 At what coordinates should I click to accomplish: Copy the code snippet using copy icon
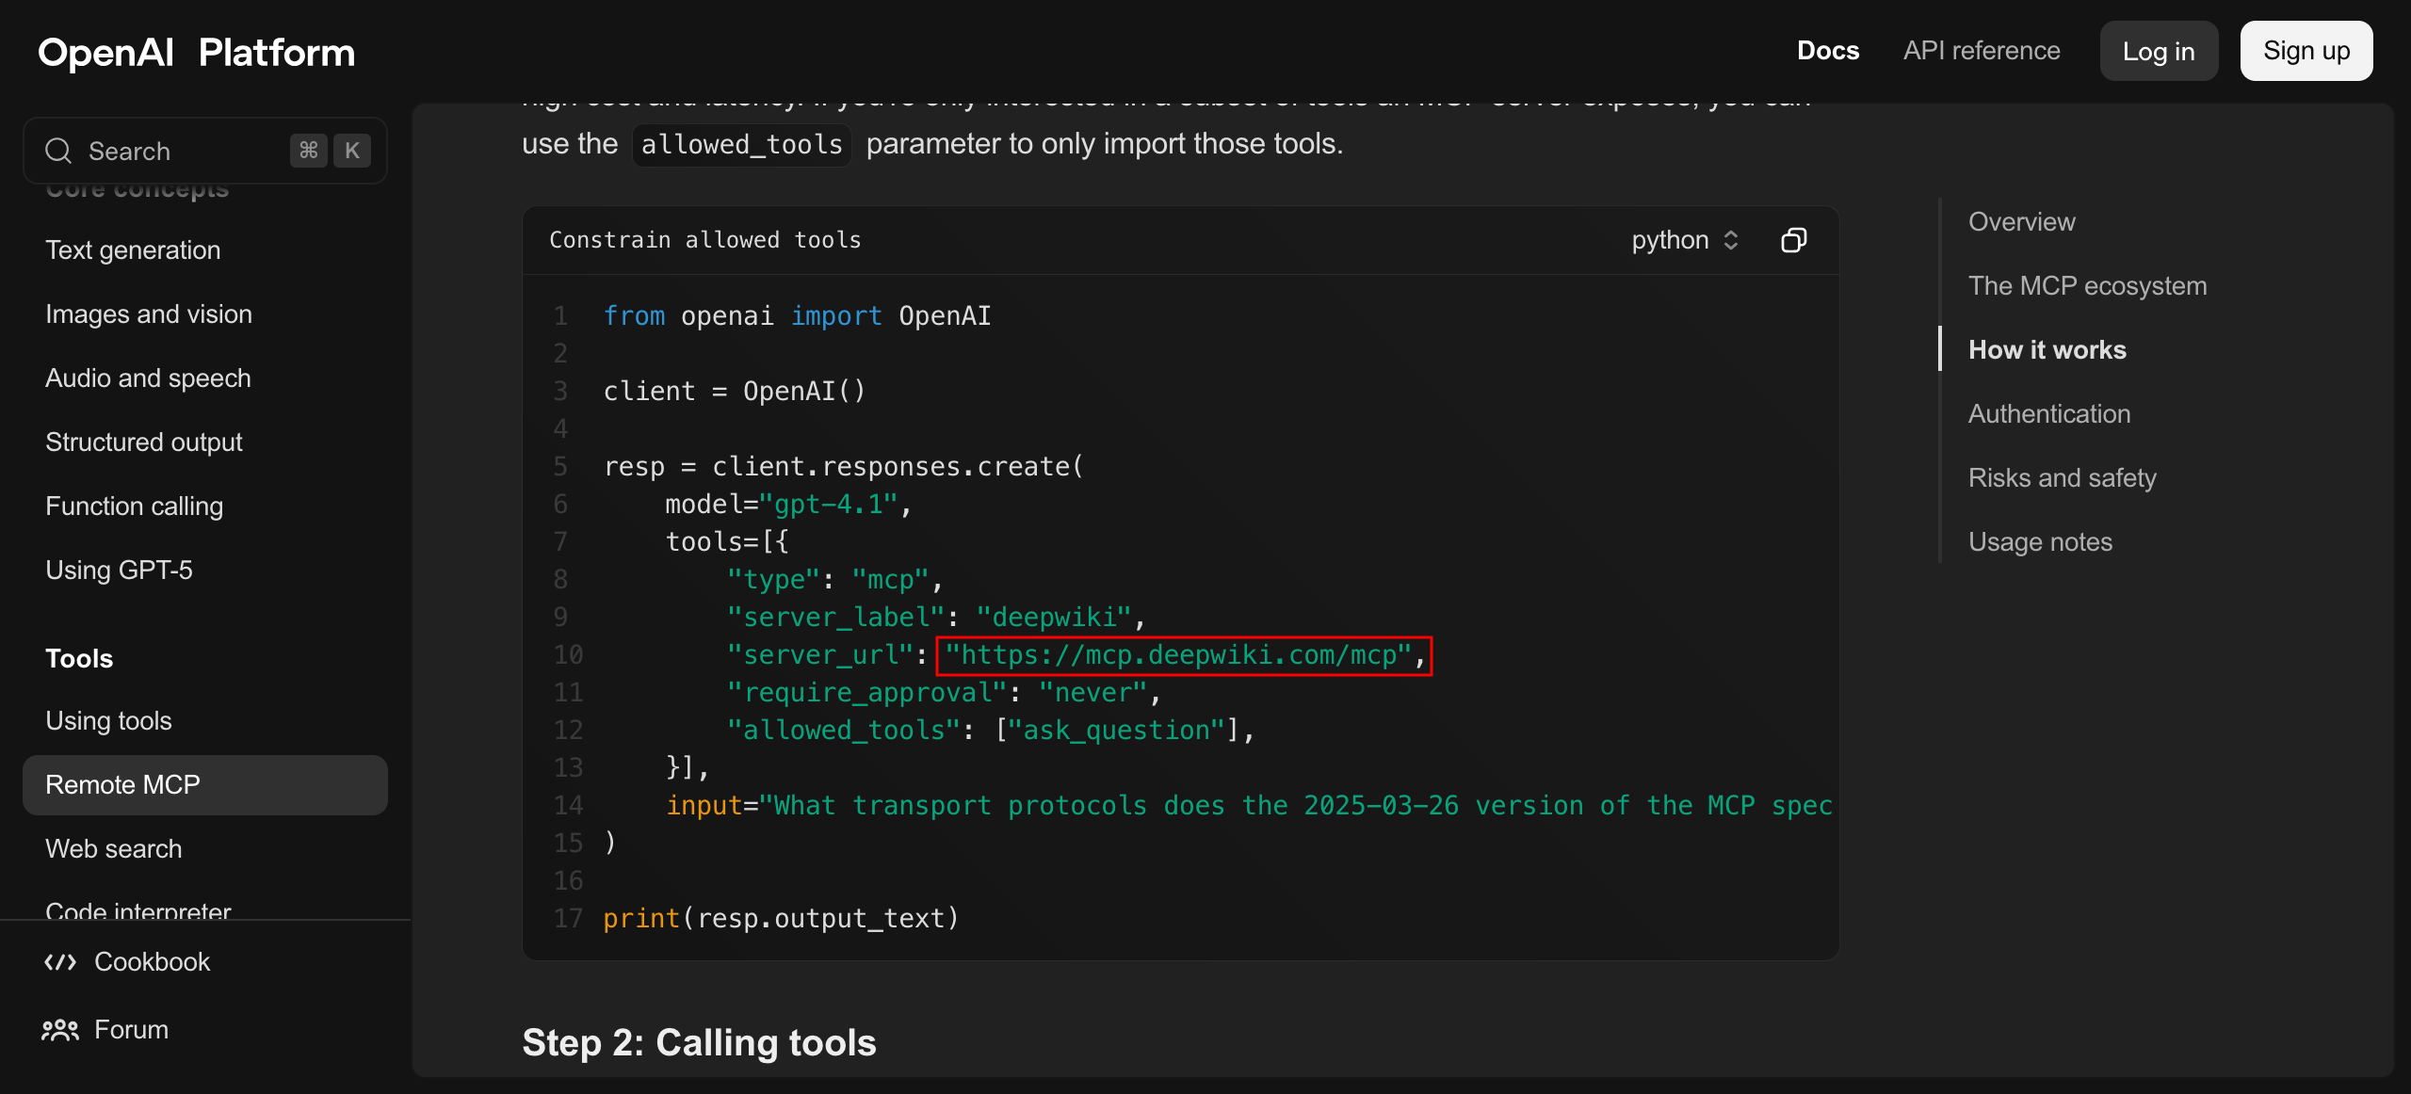pos(1793,240)
